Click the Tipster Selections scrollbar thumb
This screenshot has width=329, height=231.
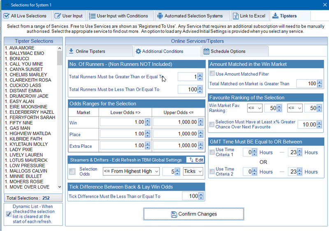60,58
